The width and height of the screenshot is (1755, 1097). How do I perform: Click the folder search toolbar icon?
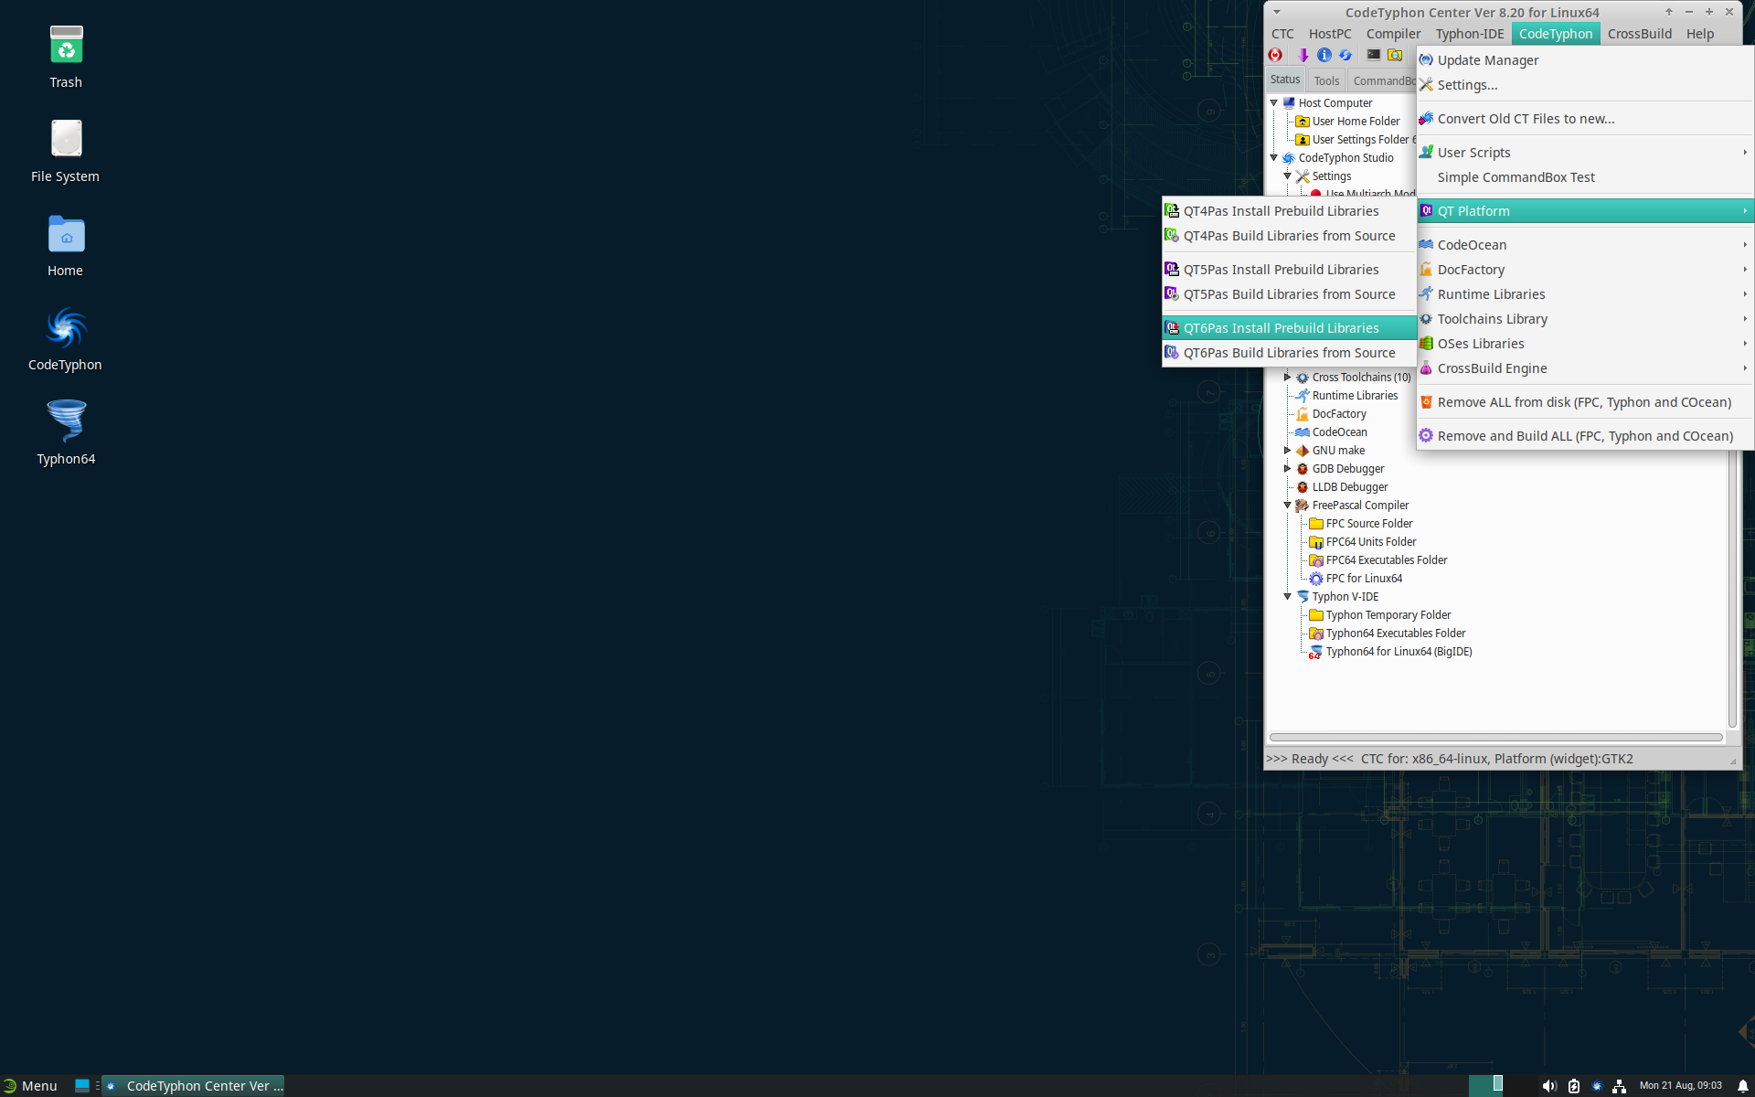tap(1395, 55)
